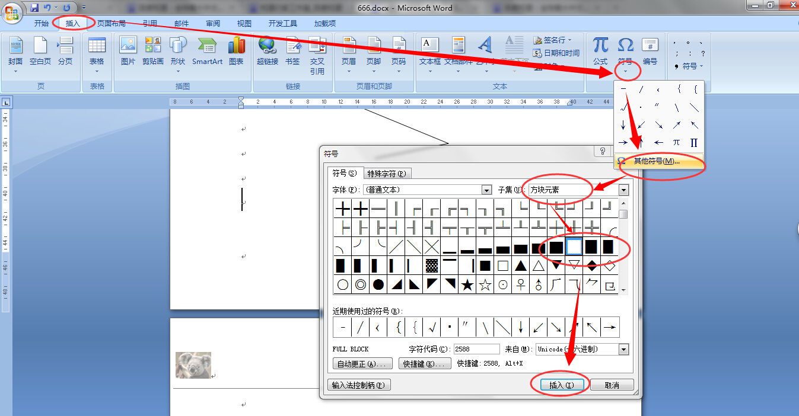Open the Footer (页脚) options
Screen dimensions: 799x416
click(374, 55)
